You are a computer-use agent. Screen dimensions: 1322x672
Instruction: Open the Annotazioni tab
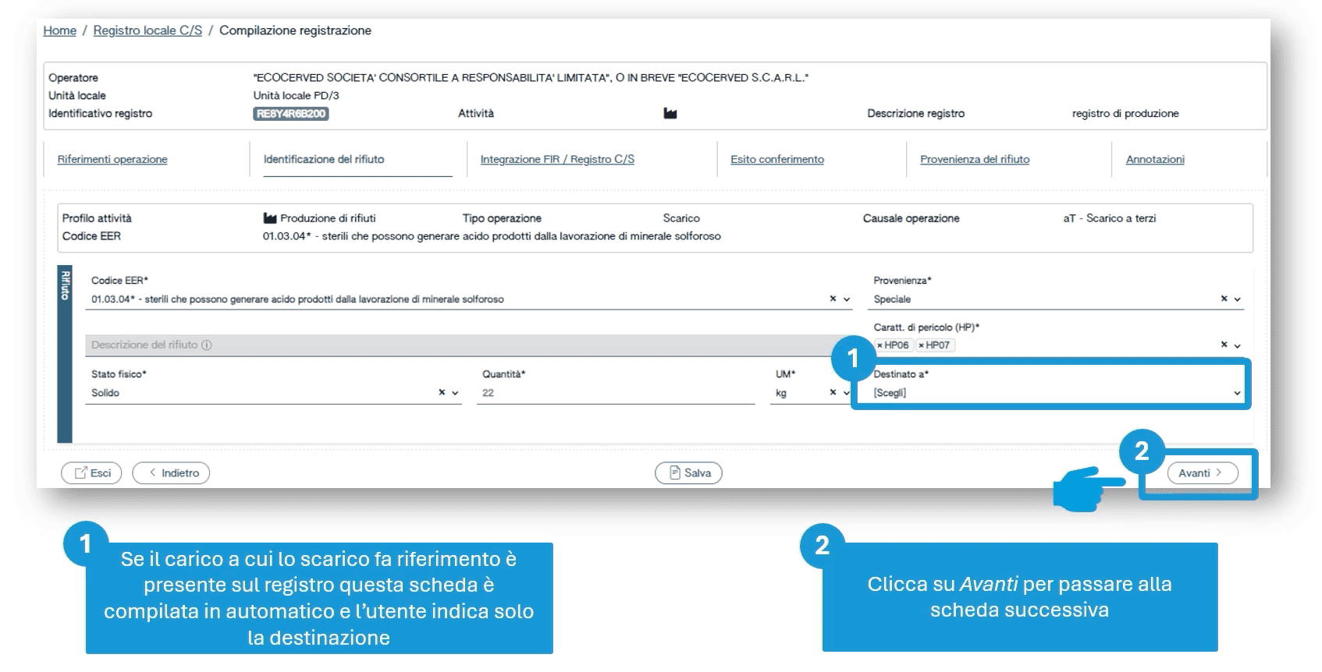[1154, 159]
